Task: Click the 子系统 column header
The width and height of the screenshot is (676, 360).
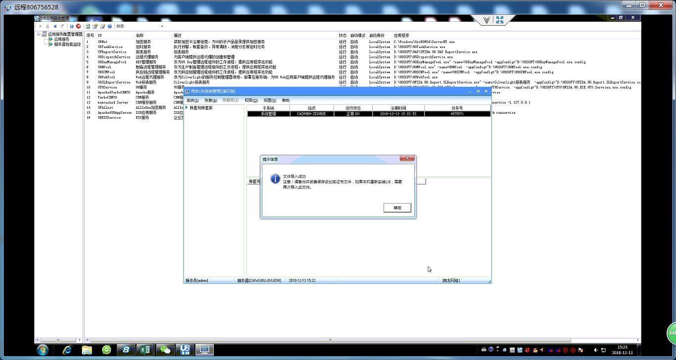Action: click(268, 108)
